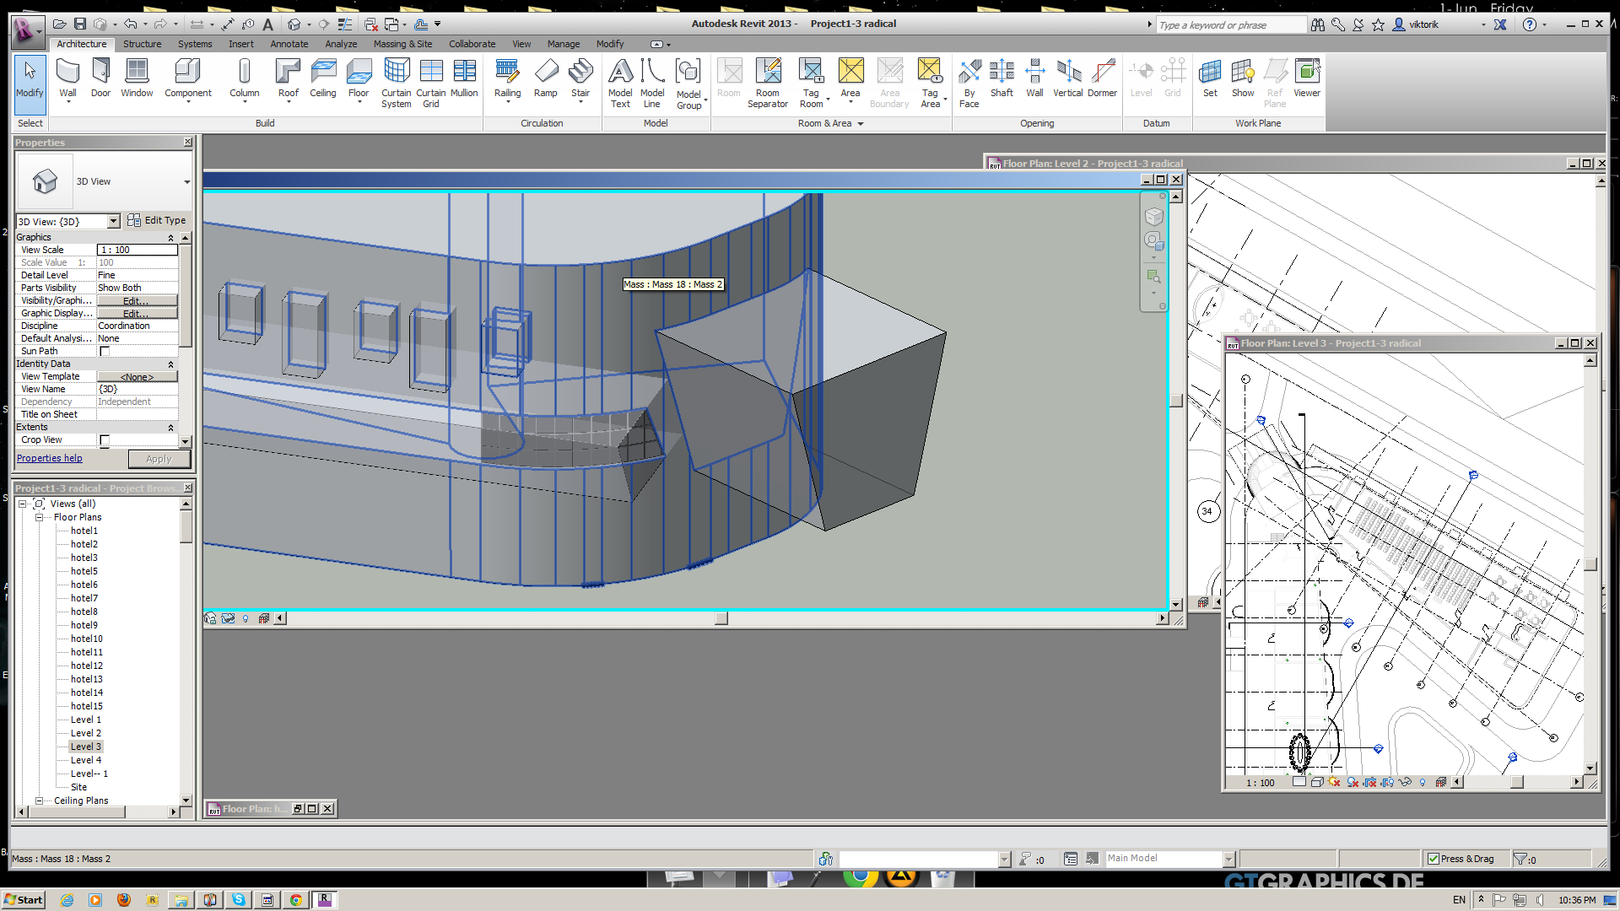Toggle the Crop View checkbox

point(105,439)
